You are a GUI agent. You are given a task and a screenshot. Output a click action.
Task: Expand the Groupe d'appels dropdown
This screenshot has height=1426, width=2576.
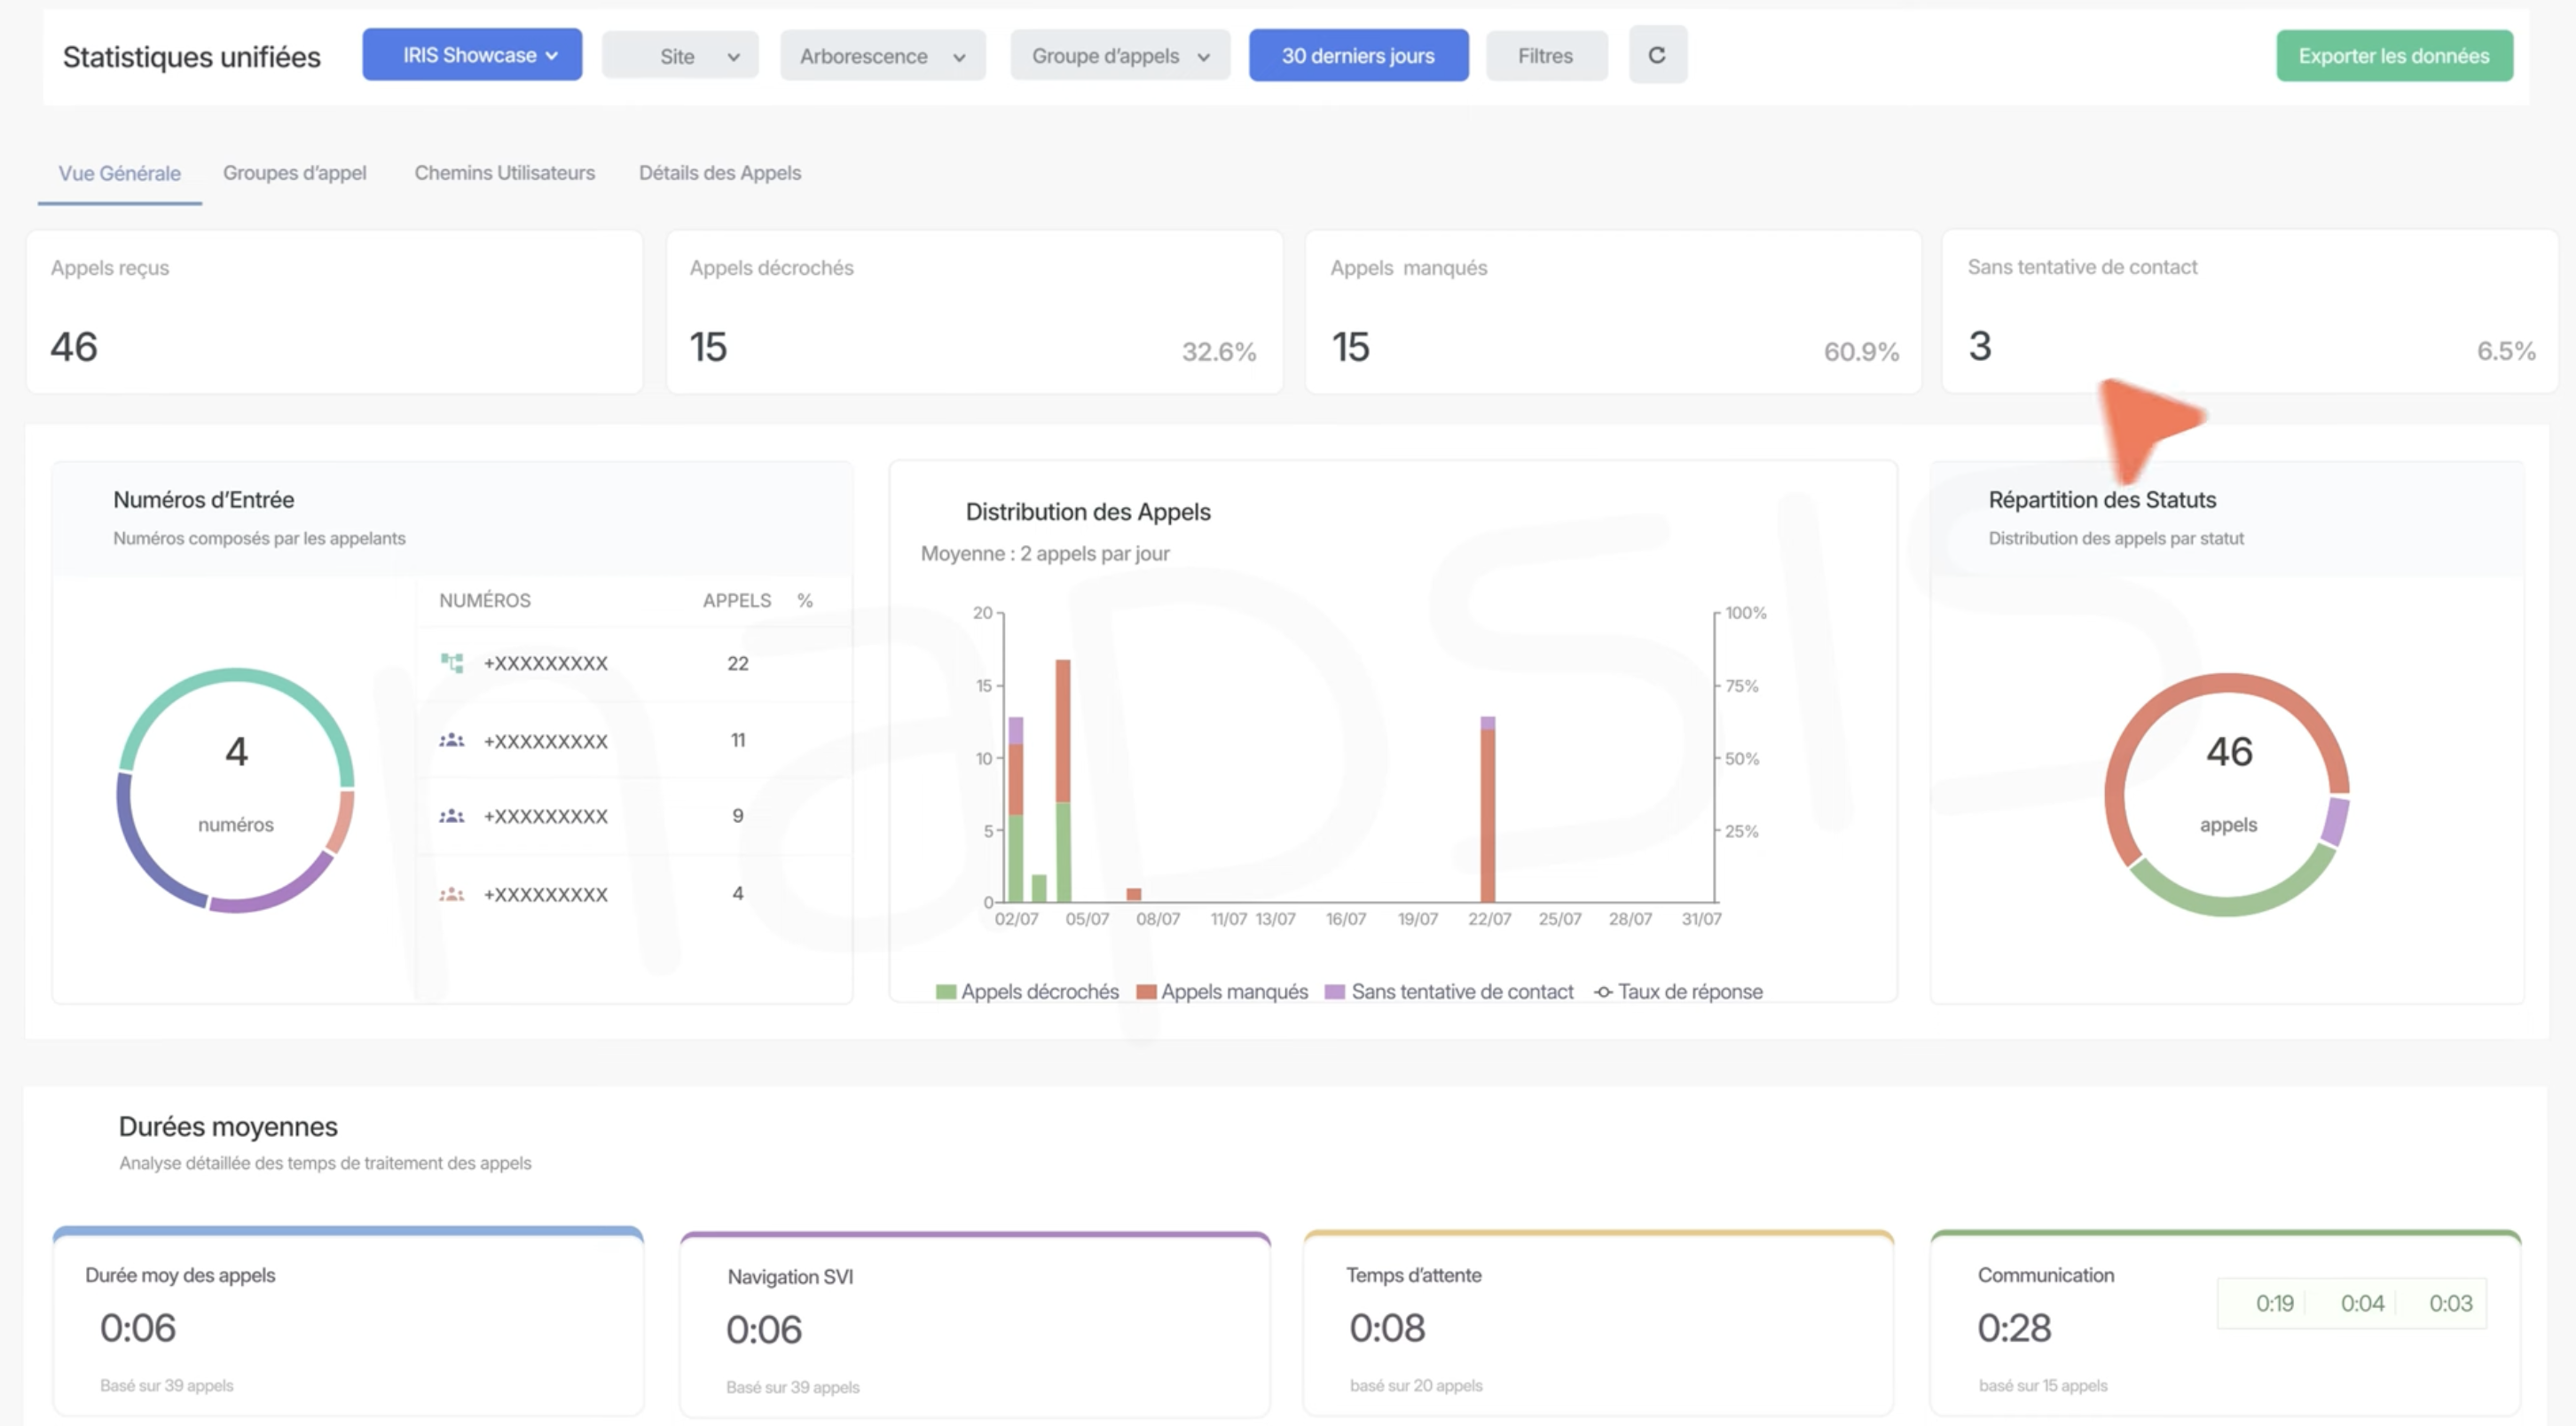(x=1119, y=56)
